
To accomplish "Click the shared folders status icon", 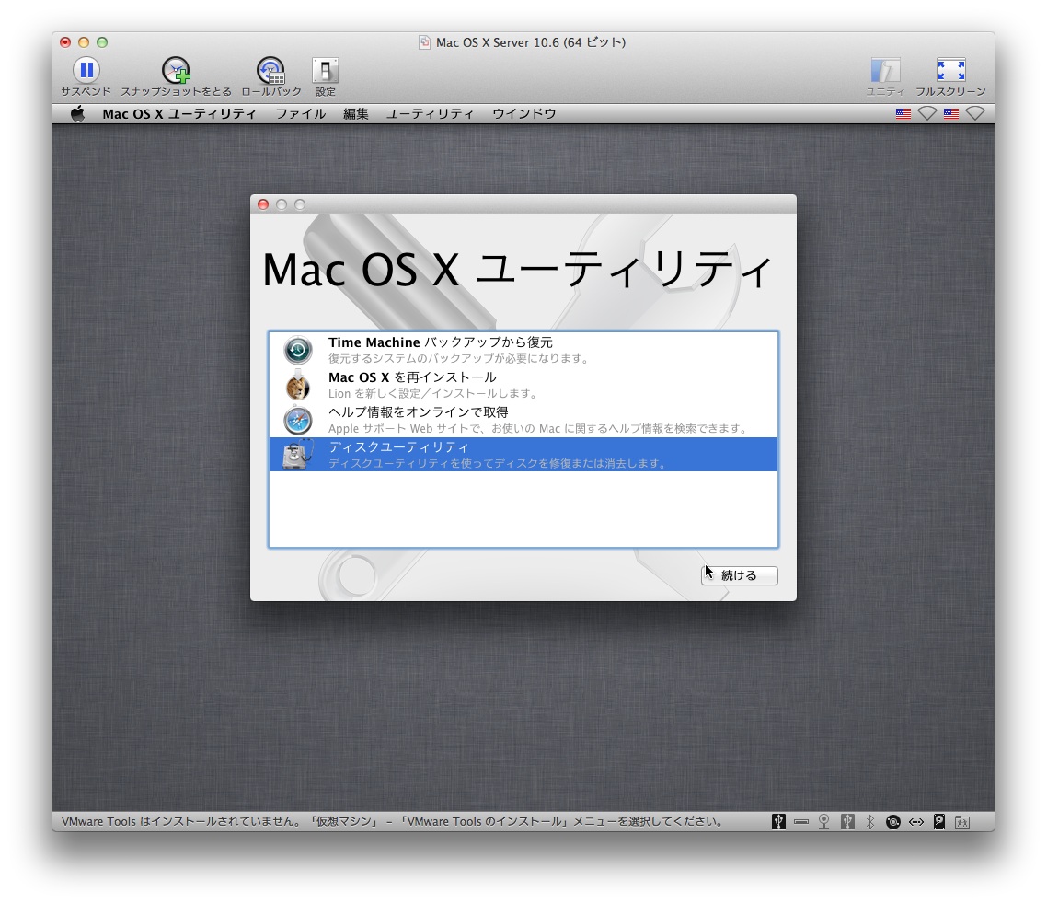I will 962,822.
